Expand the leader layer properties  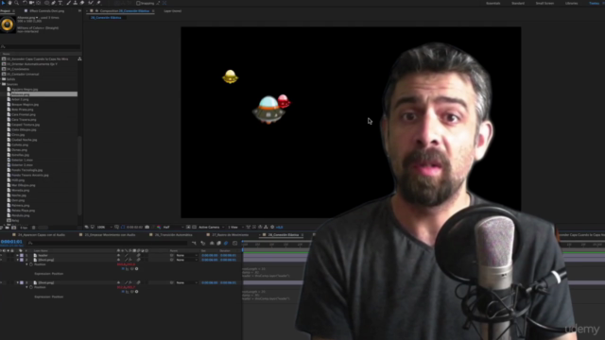(17, 255)
